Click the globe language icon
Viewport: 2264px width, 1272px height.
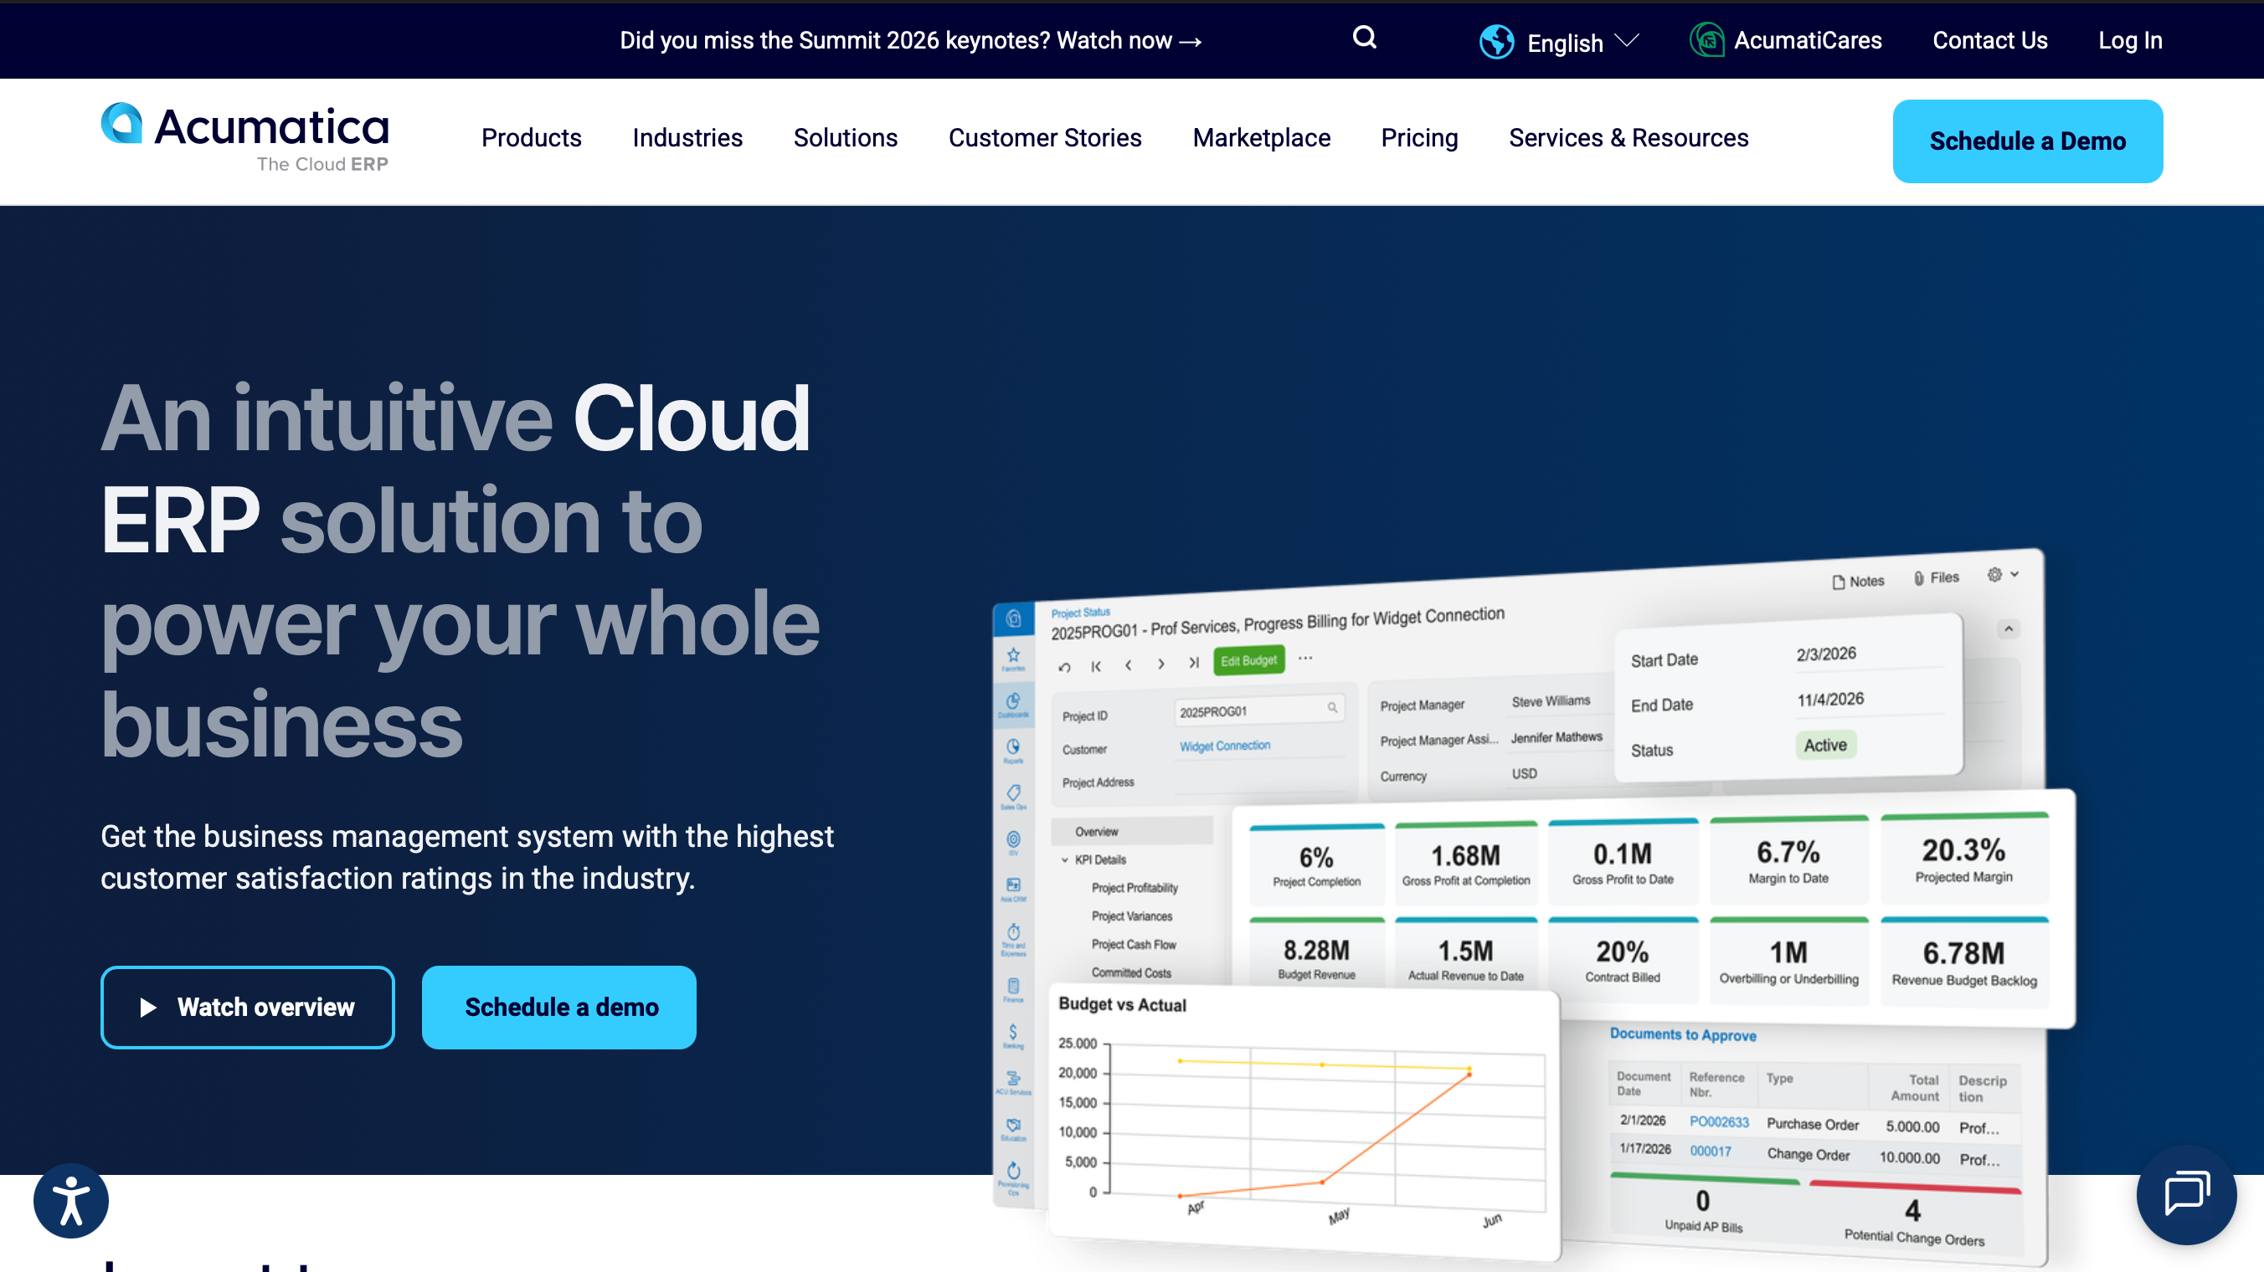click(x=1496, y=41)
